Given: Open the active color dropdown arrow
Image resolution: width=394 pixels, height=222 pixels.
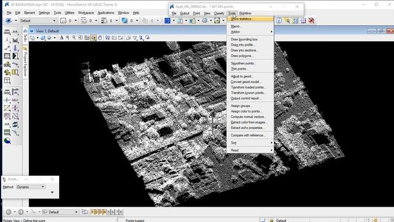Looking at the screenshot, I should pyautogui.click(x=76, y=20).
